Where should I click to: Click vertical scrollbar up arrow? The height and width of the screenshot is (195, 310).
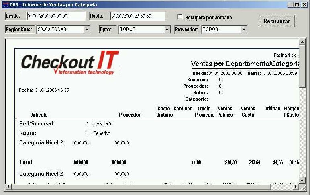[302, 42]
